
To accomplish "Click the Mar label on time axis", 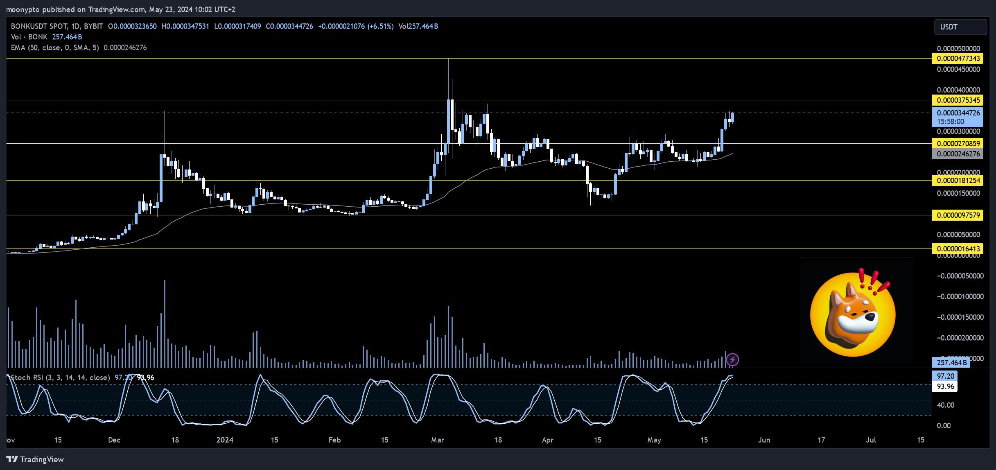I will [x=438, y=440].
